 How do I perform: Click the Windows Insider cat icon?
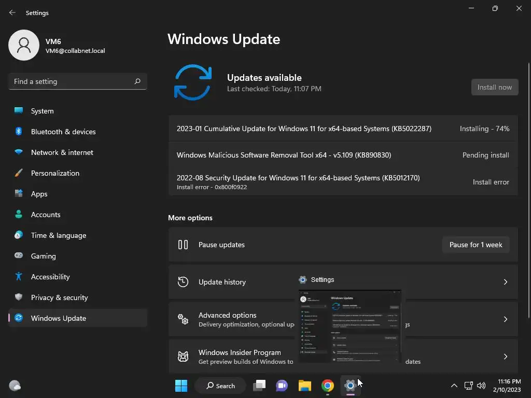[183, 357]
